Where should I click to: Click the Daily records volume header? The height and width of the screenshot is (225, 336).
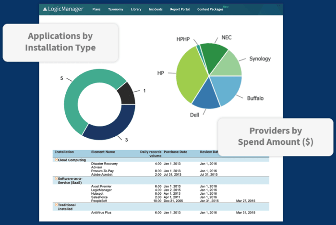coord(151,154)
